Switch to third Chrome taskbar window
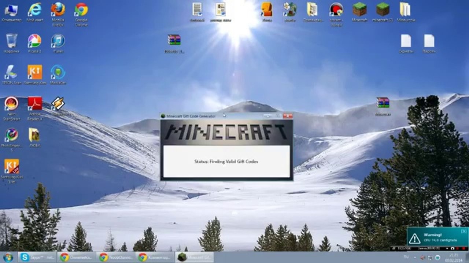Viewport: 469px width, 263px height. click(155, 257)
